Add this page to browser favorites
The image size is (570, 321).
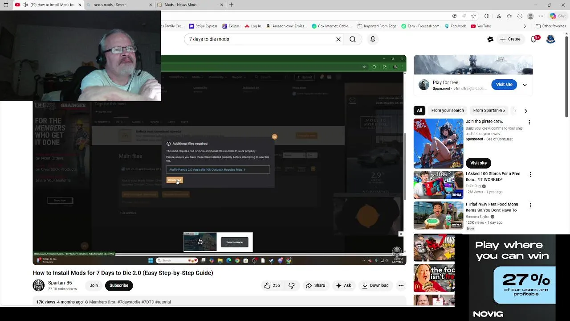click(473, 16)
